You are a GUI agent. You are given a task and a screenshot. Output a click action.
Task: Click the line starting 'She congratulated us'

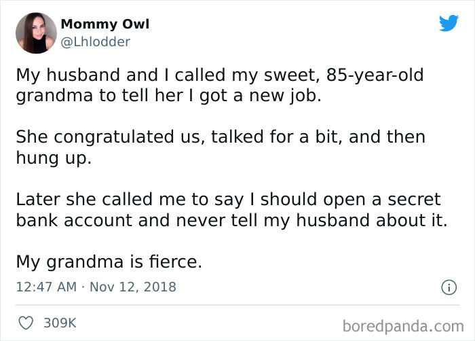click(221, 137)
